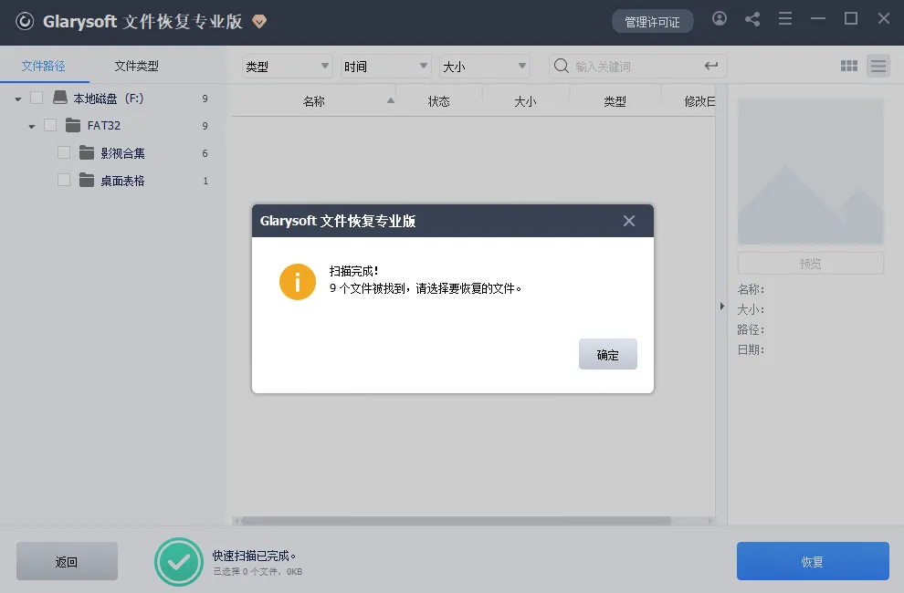904x593 pixels.
Task: Switch to thumbnail grid view
Action: (848, 67)
